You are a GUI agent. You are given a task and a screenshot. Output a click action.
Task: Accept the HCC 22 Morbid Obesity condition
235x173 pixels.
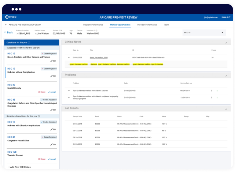click(52, 92)
